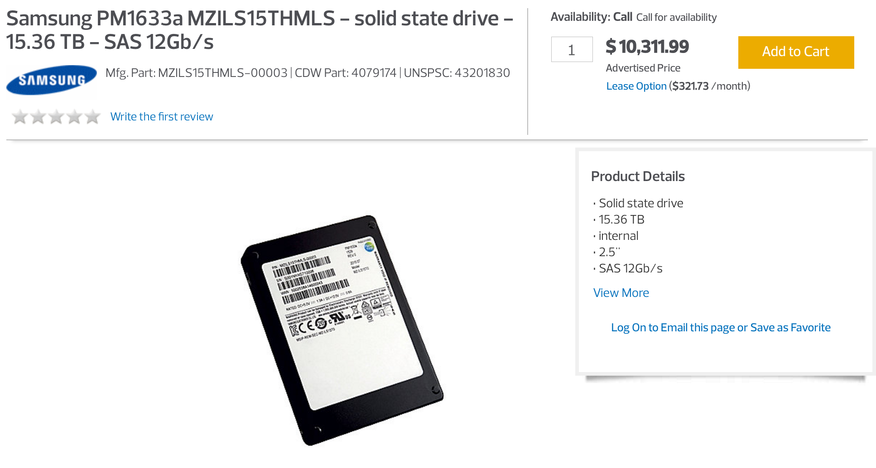This screenshot has width=876, height=468.
Task: Click the Add to Cart button
Action: (795, 52)
